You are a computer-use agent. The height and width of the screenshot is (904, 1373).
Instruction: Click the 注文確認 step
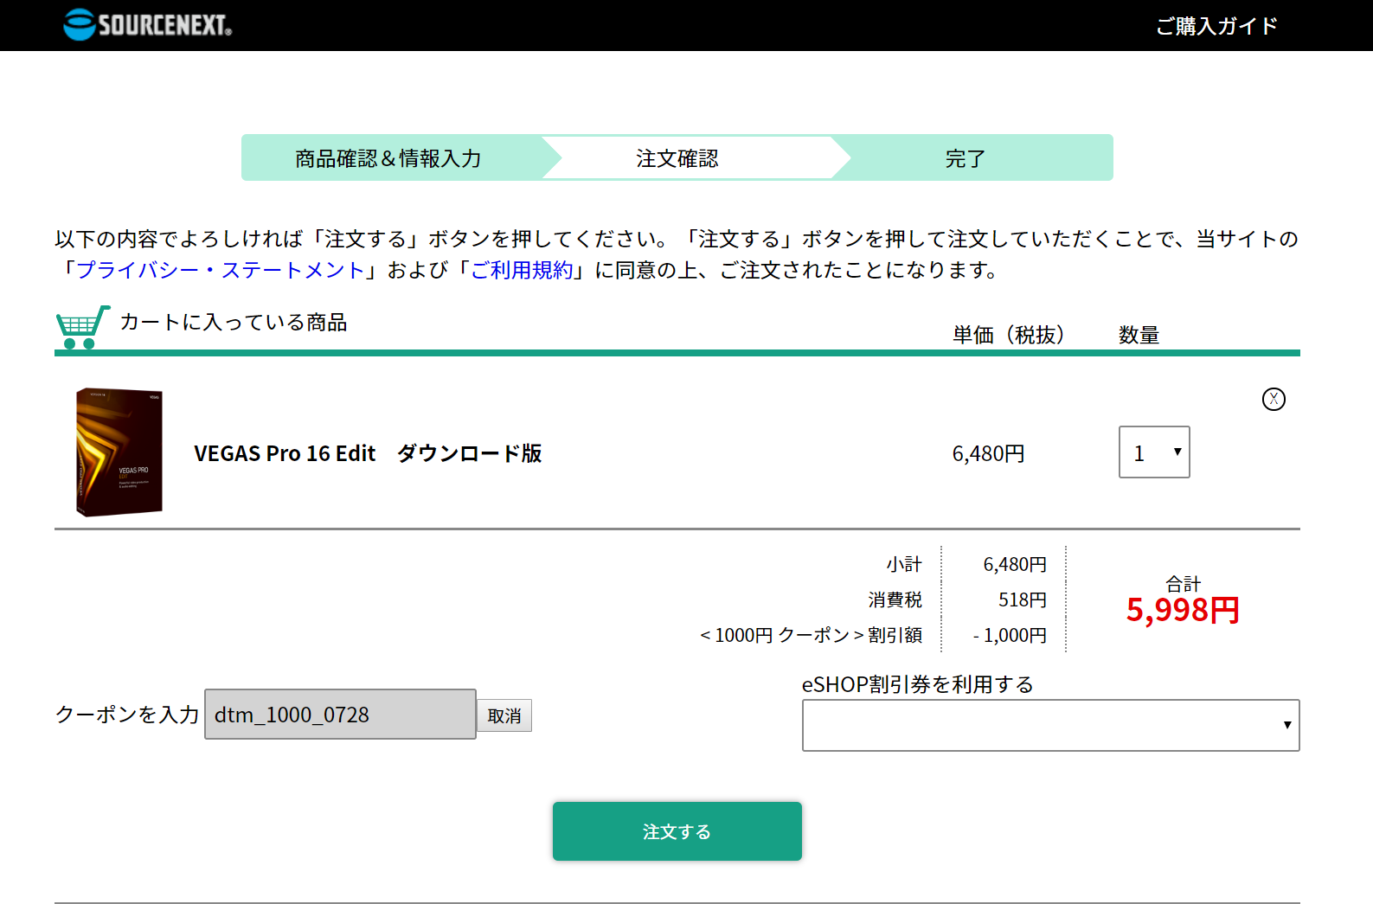pos(677,158)
